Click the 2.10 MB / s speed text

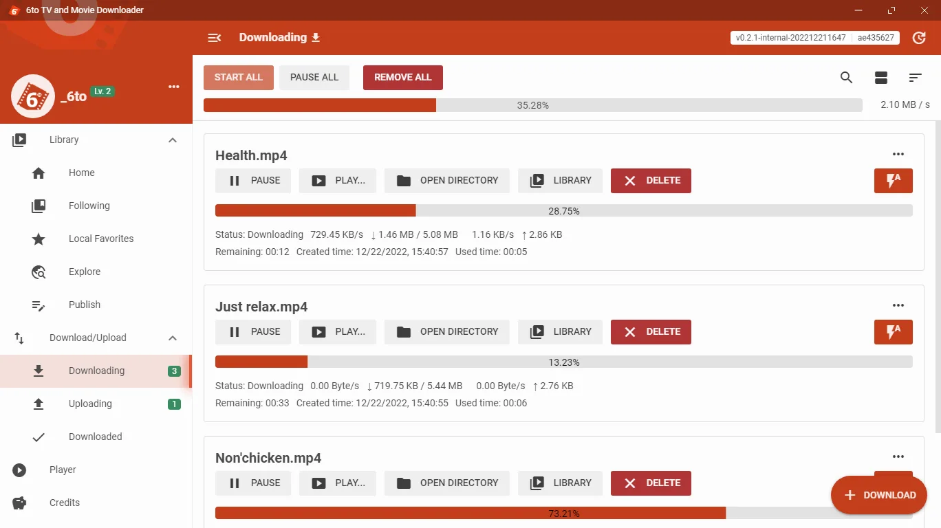(x=905, y=105)
